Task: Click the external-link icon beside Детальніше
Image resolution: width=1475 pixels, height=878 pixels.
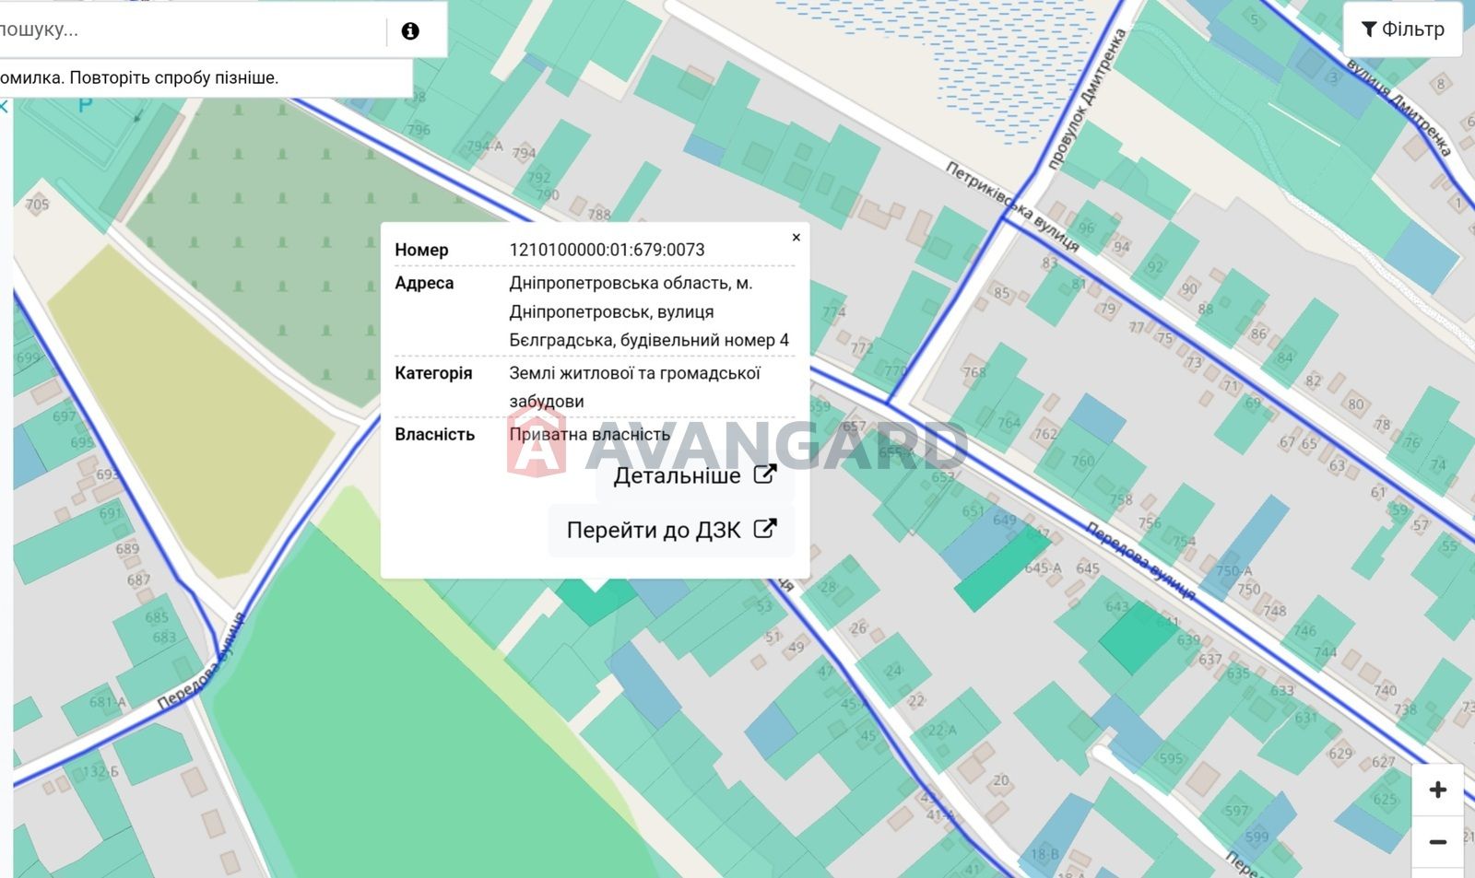Action: click(765, 474)
